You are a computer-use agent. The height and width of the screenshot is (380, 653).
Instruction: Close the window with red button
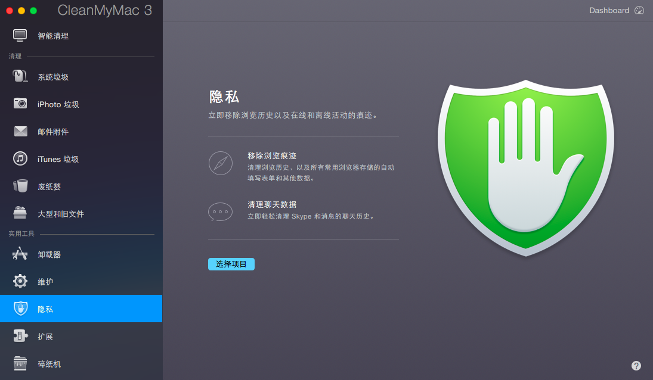tap(10, 11)
